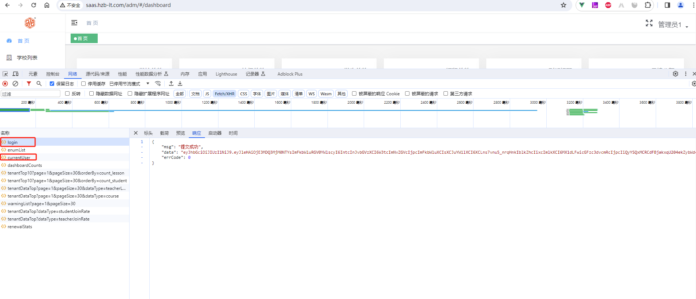Select the dashboardCounts request row
This screenshot has width=696, height=299.
(x=64, y=165)
